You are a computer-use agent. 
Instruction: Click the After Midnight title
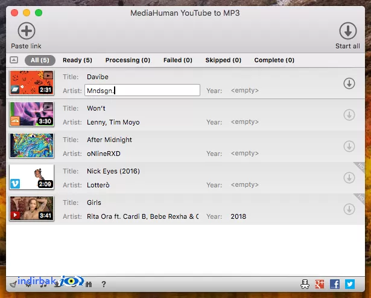click(x=109, y=140)
